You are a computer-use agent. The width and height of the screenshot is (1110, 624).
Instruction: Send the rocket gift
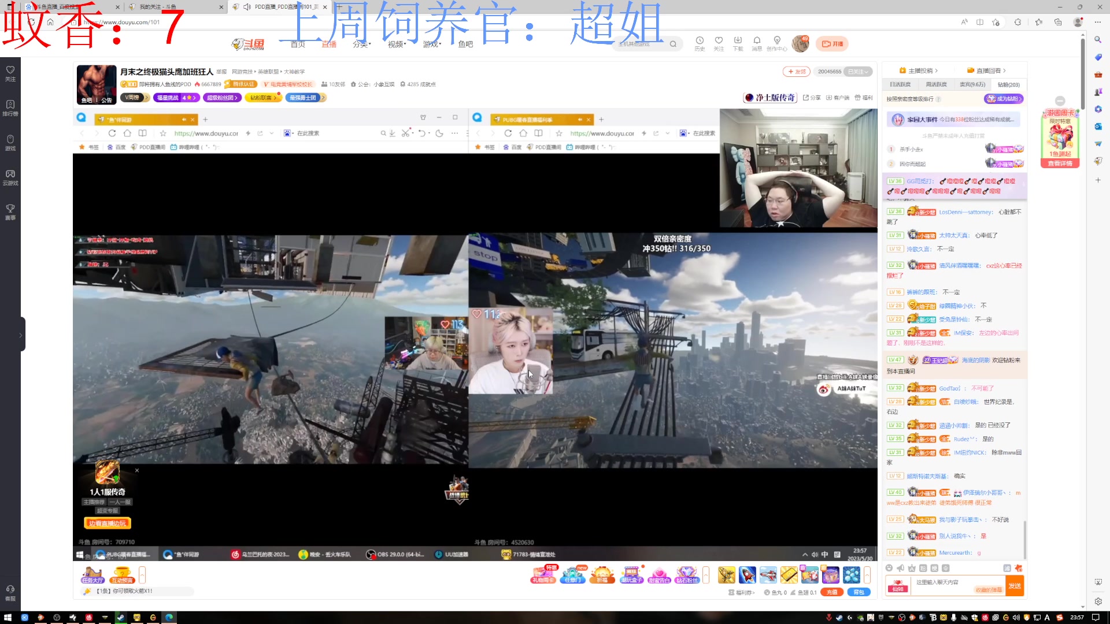(x=748, y=575)
